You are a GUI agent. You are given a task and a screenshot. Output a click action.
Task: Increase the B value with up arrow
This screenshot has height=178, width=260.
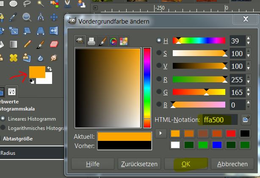(x=248, y=102)
